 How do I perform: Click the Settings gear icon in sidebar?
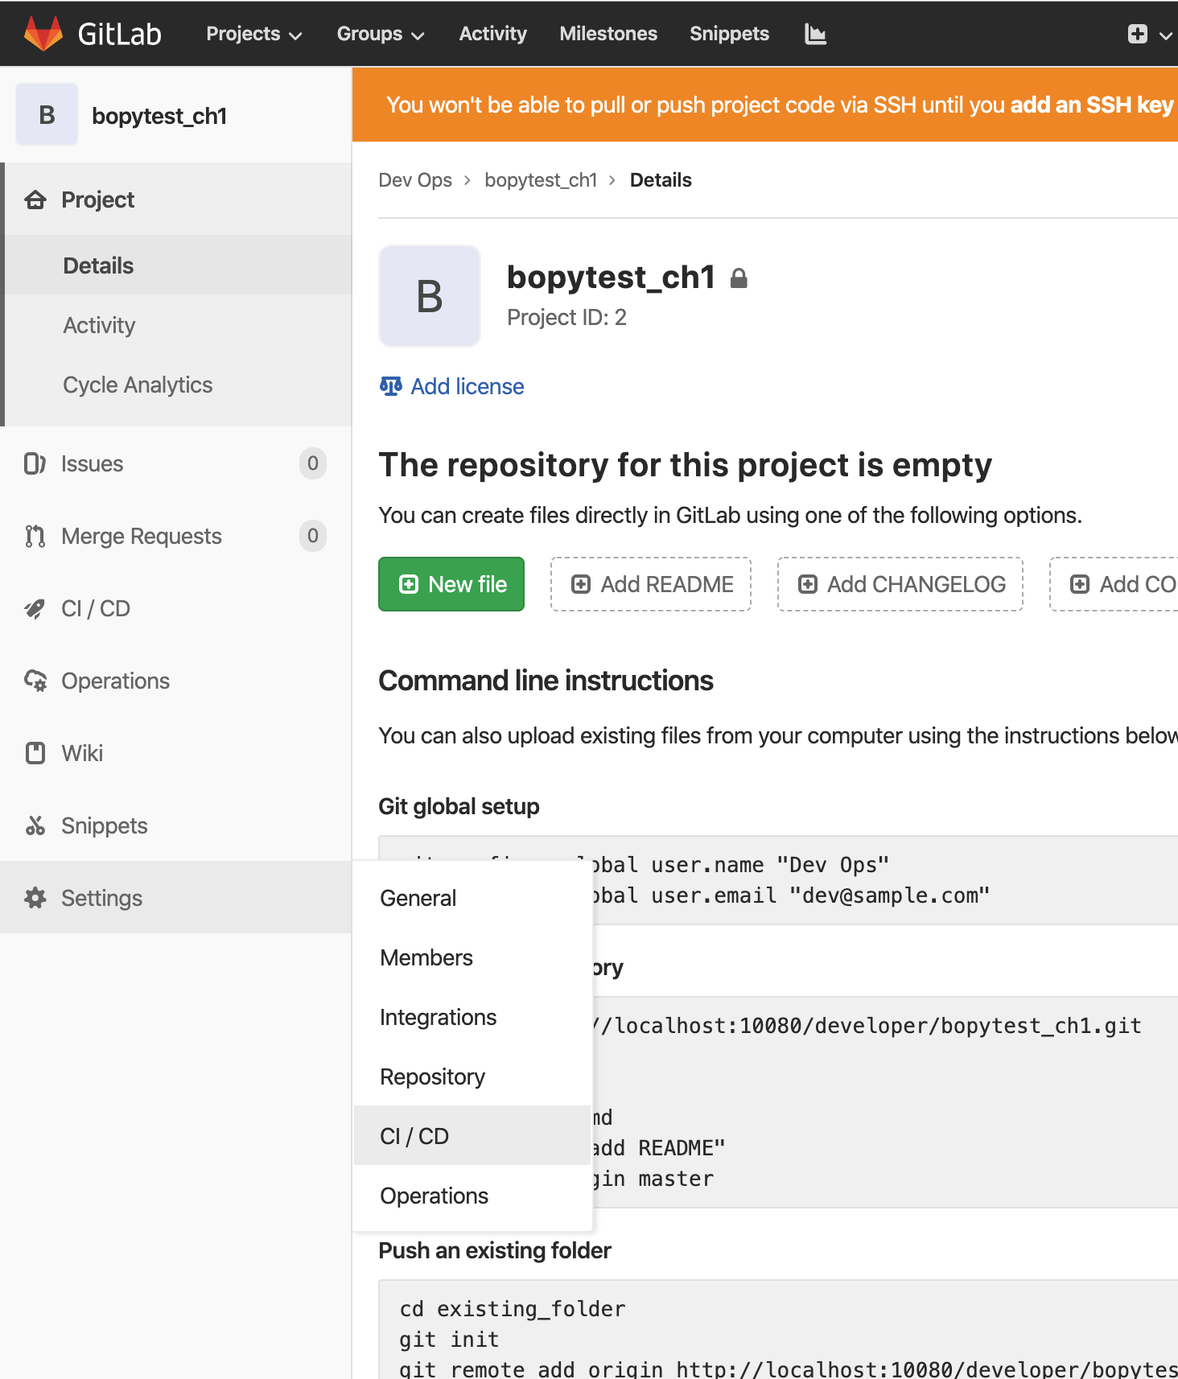click(35, 898)
